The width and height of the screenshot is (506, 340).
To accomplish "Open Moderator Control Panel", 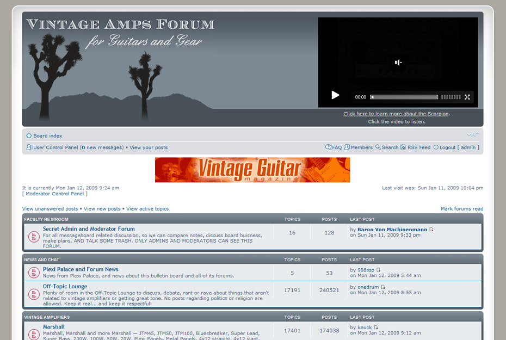I will click(x=54, y=194).
